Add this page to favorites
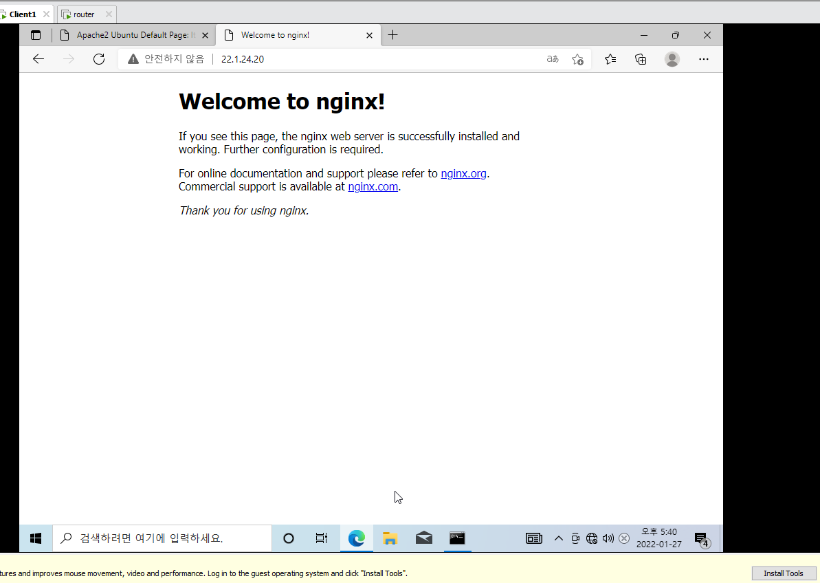Viewport: 820px width, 583px height. (577, 59)
